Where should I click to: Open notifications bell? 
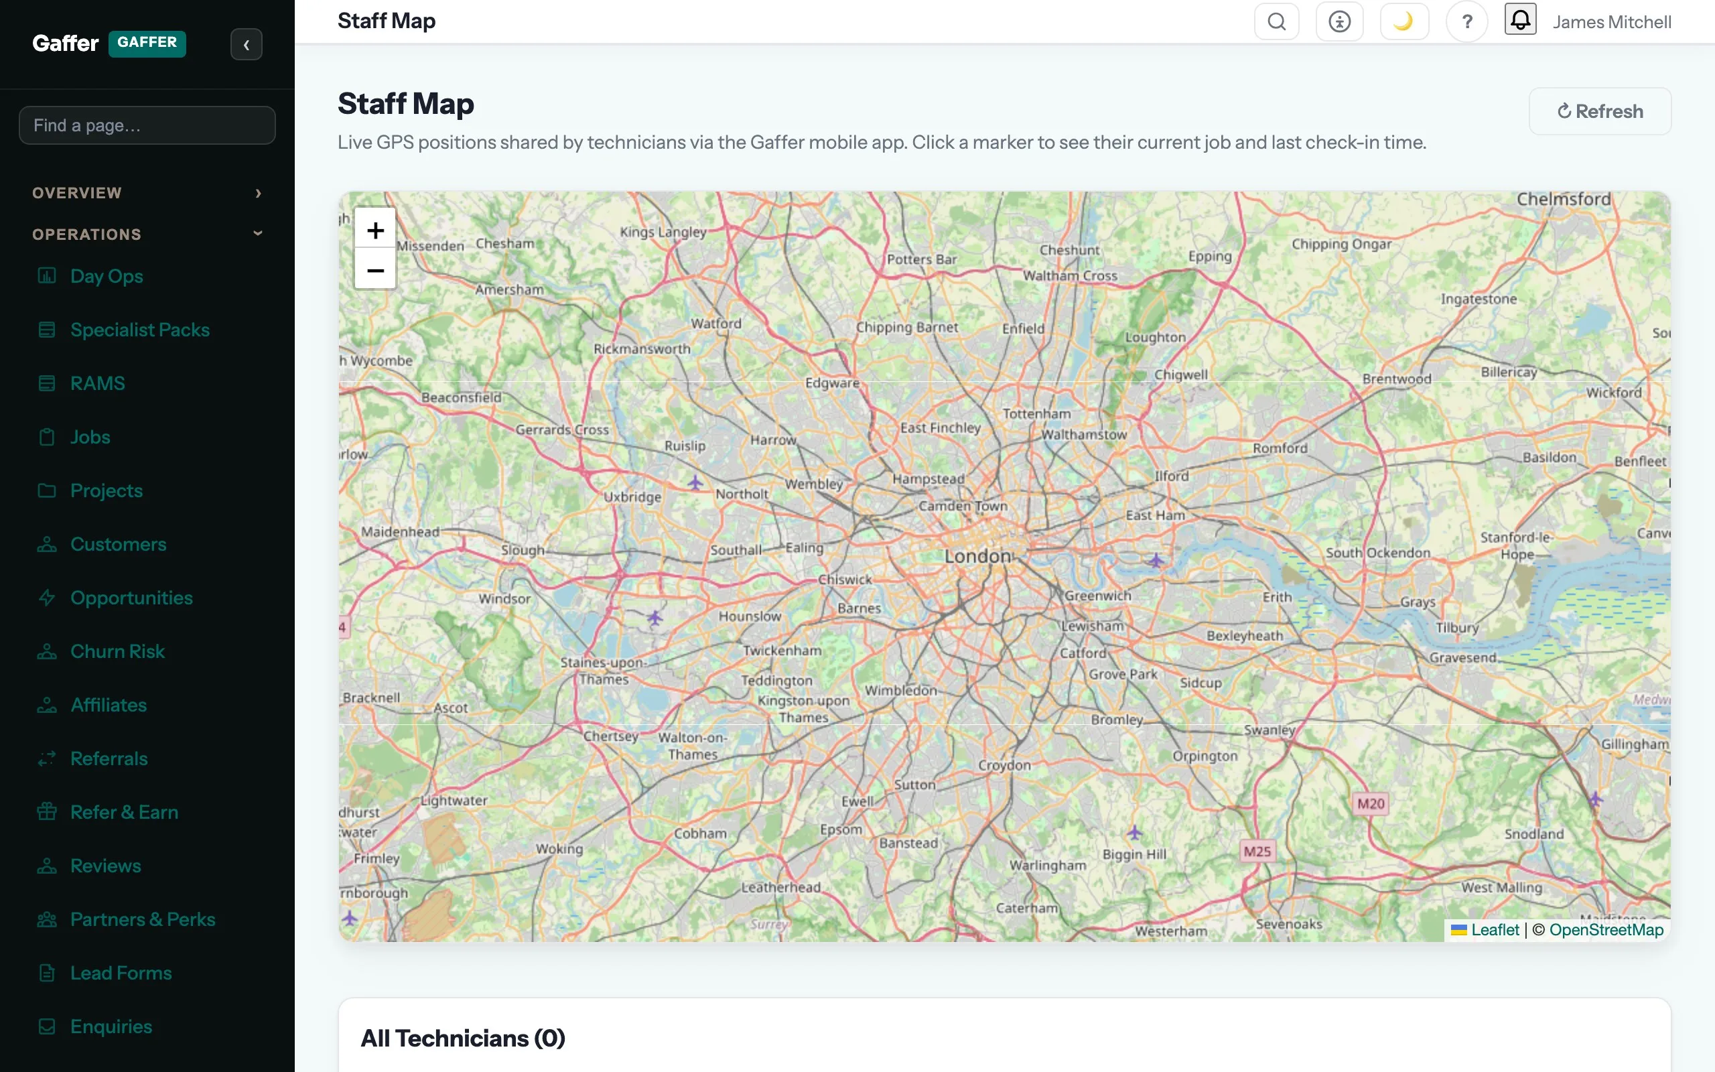[1520, 19]
